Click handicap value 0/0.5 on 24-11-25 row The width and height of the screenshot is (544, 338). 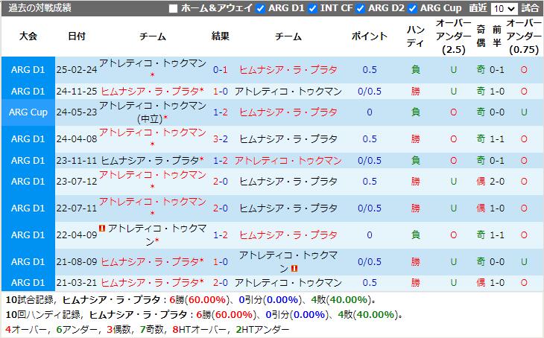coord(370,91)
